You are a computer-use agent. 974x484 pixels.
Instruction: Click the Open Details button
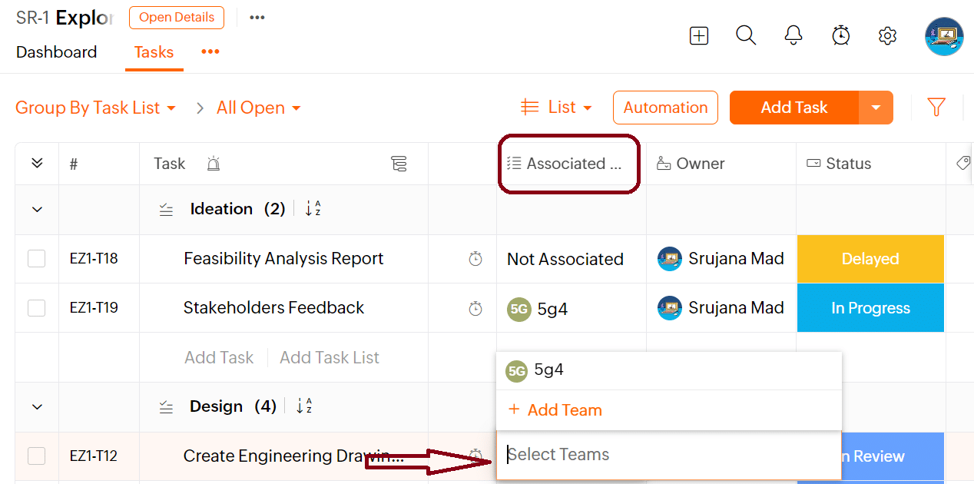tap(177, 18)
